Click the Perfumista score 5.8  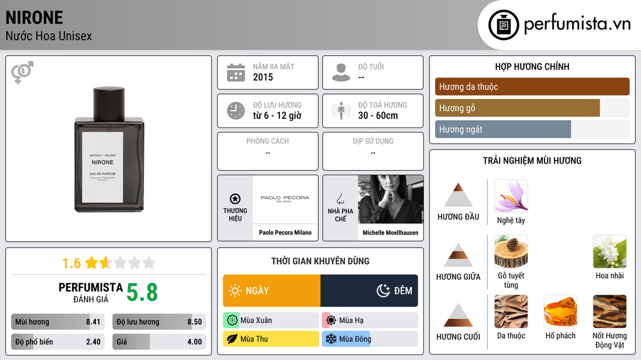point(142,292)
